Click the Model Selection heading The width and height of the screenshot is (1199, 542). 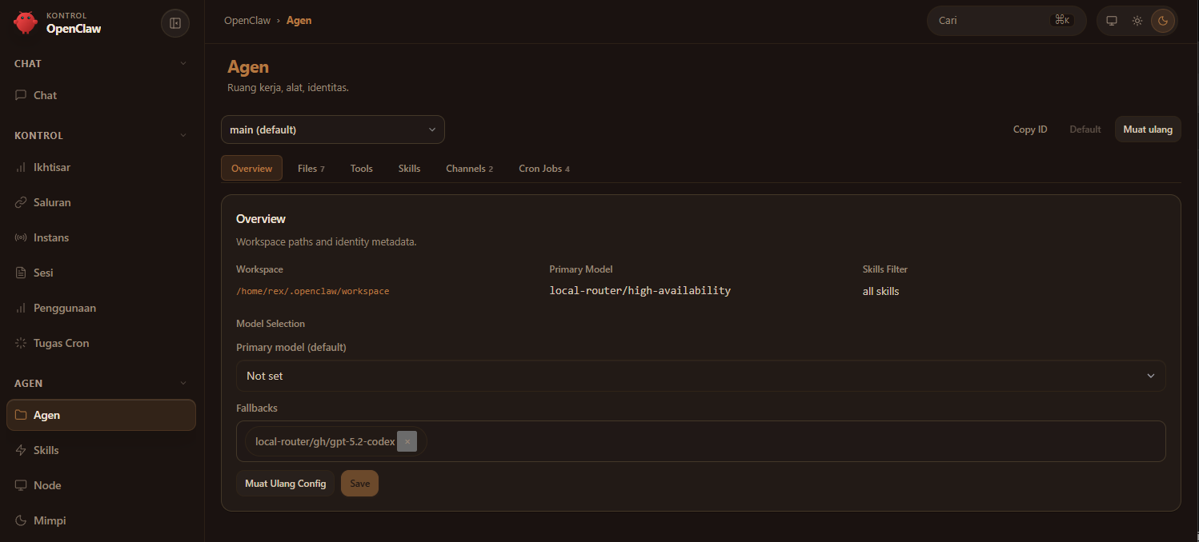pyautogui.click(x=271, y=324)
